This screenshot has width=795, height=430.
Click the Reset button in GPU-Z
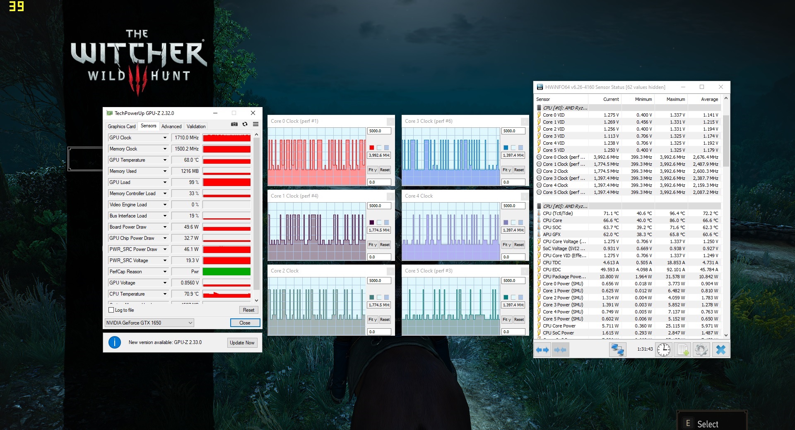click(x=248, y=310)
